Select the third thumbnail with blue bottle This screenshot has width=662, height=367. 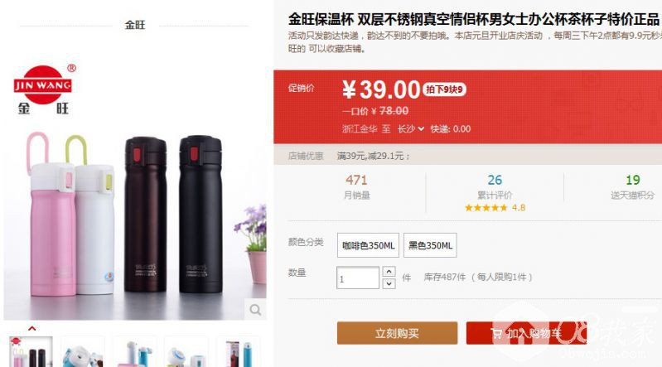134,352
